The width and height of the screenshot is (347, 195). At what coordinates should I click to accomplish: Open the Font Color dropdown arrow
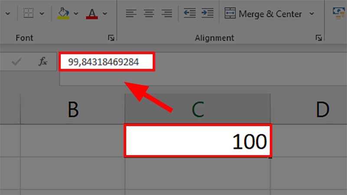pos(105,13)
